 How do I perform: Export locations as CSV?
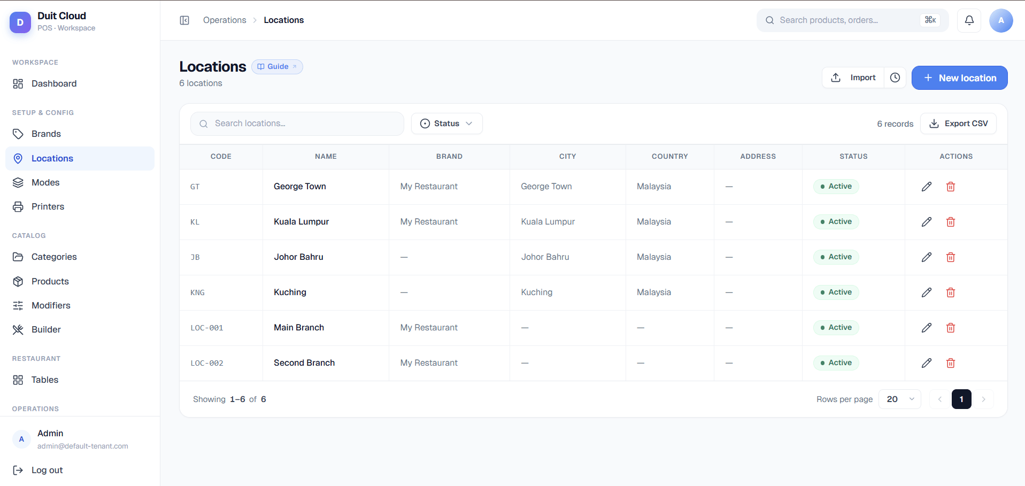tap(958, 124)
